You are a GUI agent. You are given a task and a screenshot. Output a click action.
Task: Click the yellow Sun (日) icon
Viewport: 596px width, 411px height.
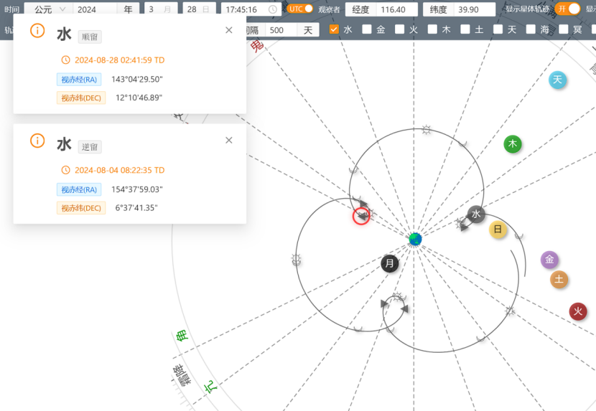[498, 230]
